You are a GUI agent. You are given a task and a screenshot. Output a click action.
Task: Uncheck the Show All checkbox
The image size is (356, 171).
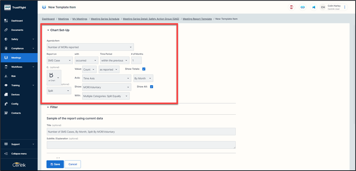click(x=152, y=87)
